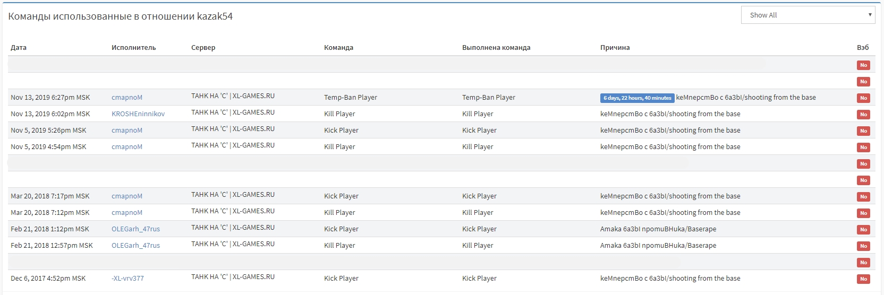Click No badge in Temp-Ban Player row
Viewport: 884px width, 295px height.
863,98
